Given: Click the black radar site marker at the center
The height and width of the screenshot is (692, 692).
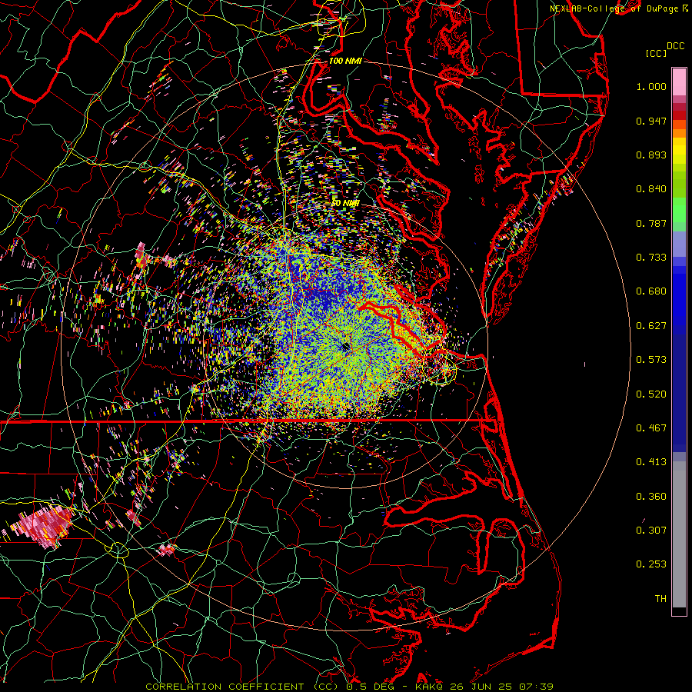Looking at the screenshot, I should tap(345, 347).
